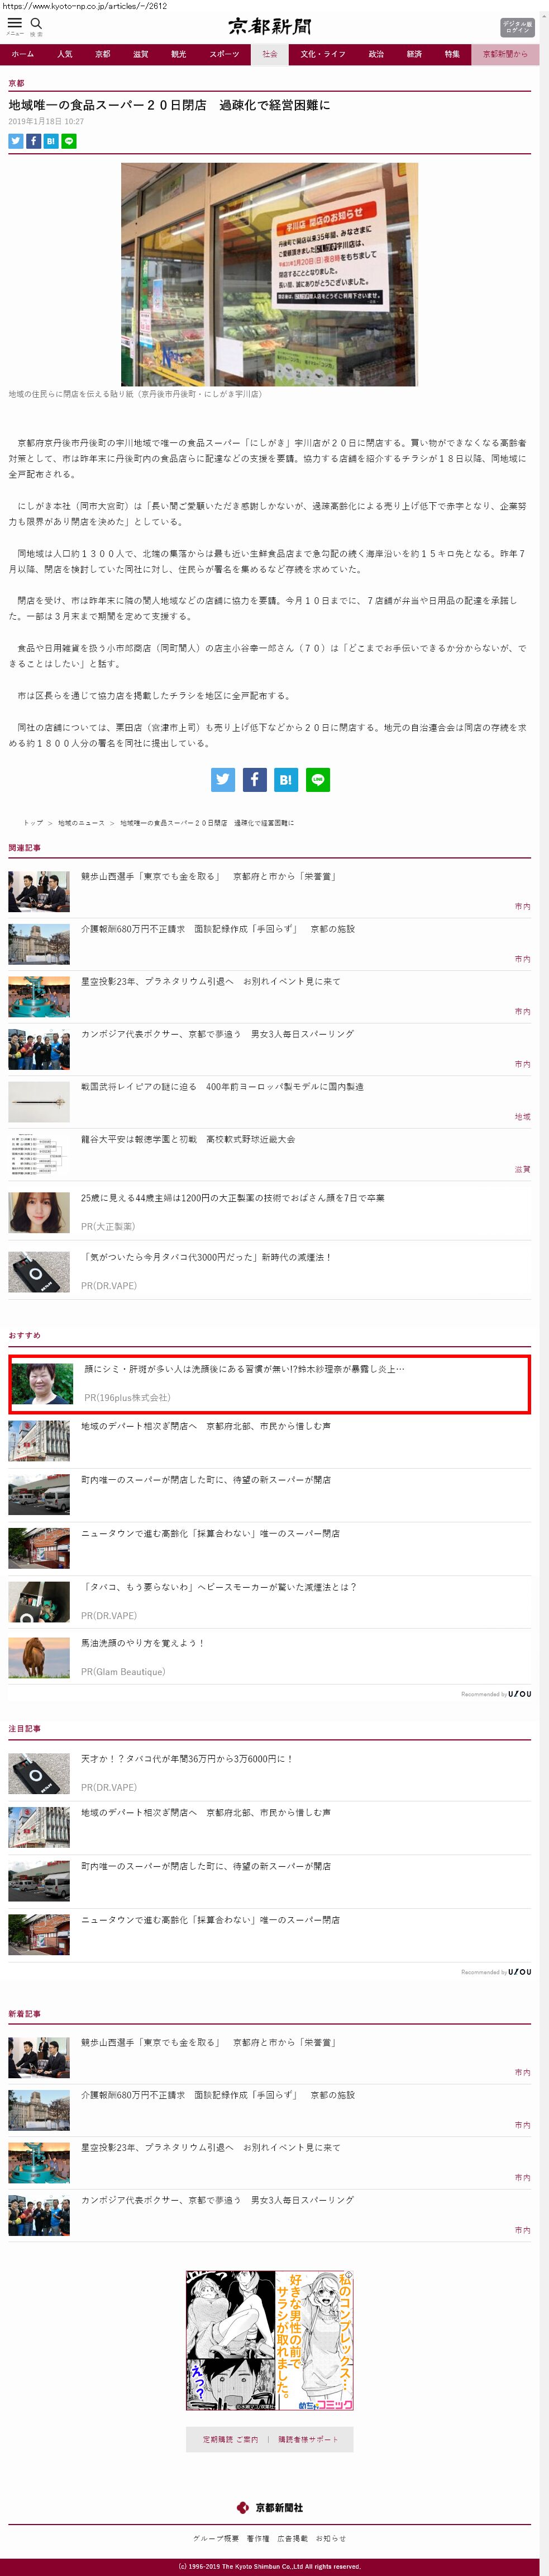Select the 文化・ライフ navigation tab
Image resolution: width=549 pixels, height=2576 pixels.
click(322, 54)
